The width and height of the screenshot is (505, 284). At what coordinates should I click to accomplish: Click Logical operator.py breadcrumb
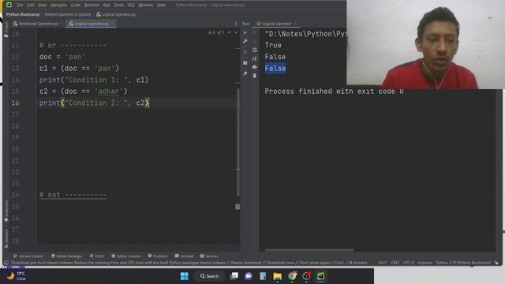[116, 14]
